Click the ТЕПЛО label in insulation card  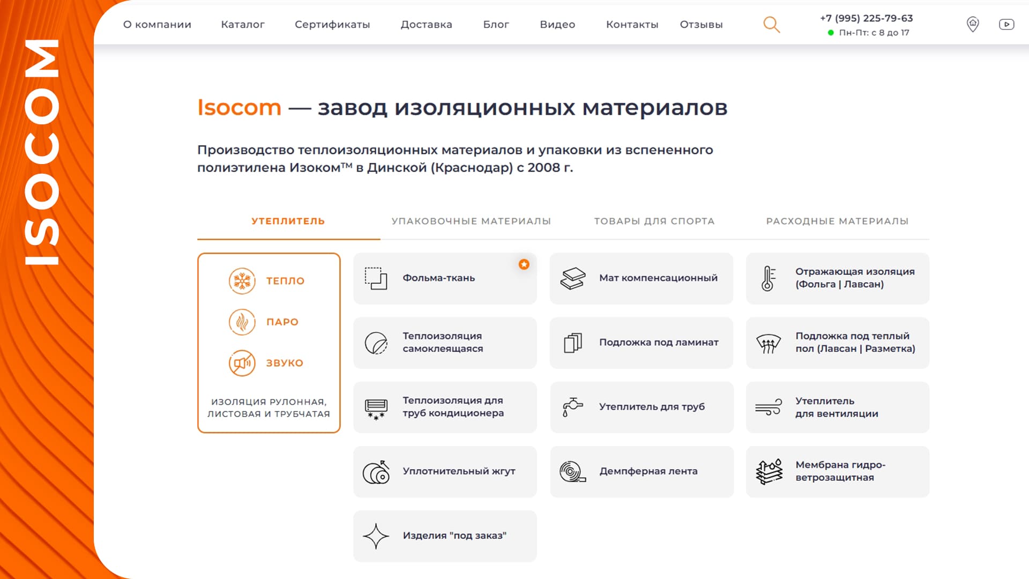pos(285,281)
